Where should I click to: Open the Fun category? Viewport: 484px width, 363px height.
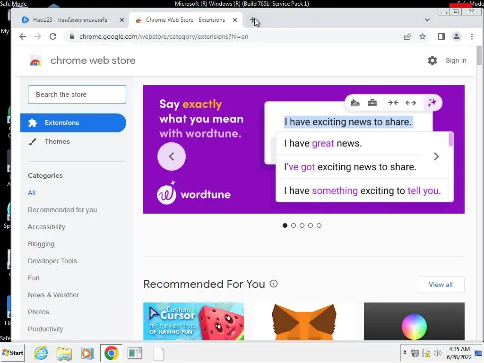(34, 278)
